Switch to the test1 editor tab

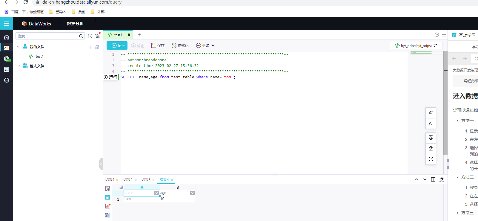point(118,35)
